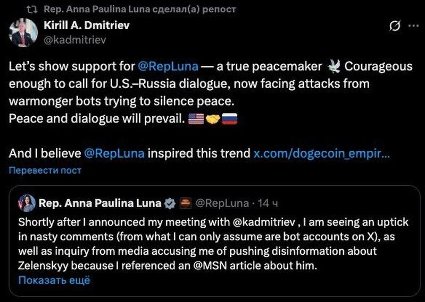This screenshot has width=425, height=302.
Task: Open the three-dot more options menu
Action: click(413, 26)
